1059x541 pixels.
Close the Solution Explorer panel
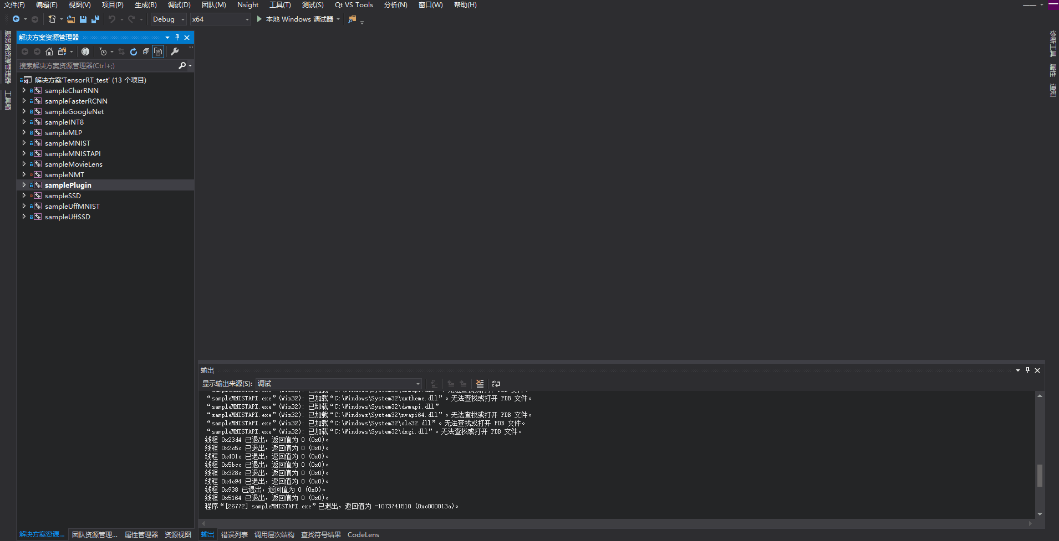(187, 37)
